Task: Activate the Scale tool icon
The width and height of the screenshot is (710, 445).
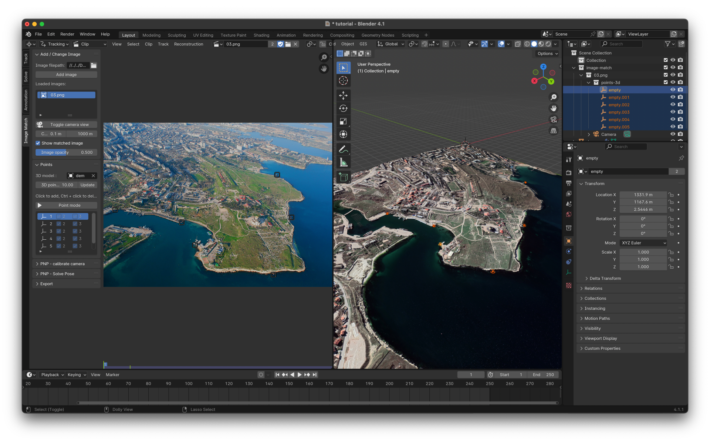Action: pos(343,121)
